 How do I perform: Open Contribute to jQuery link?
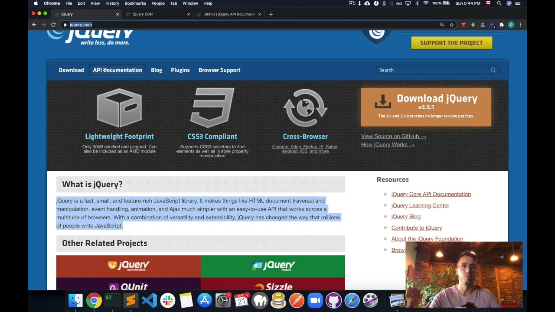tap(417, 228)
